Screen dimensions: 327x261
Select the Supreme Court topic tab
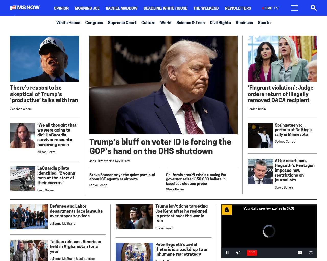pos(122,23)
